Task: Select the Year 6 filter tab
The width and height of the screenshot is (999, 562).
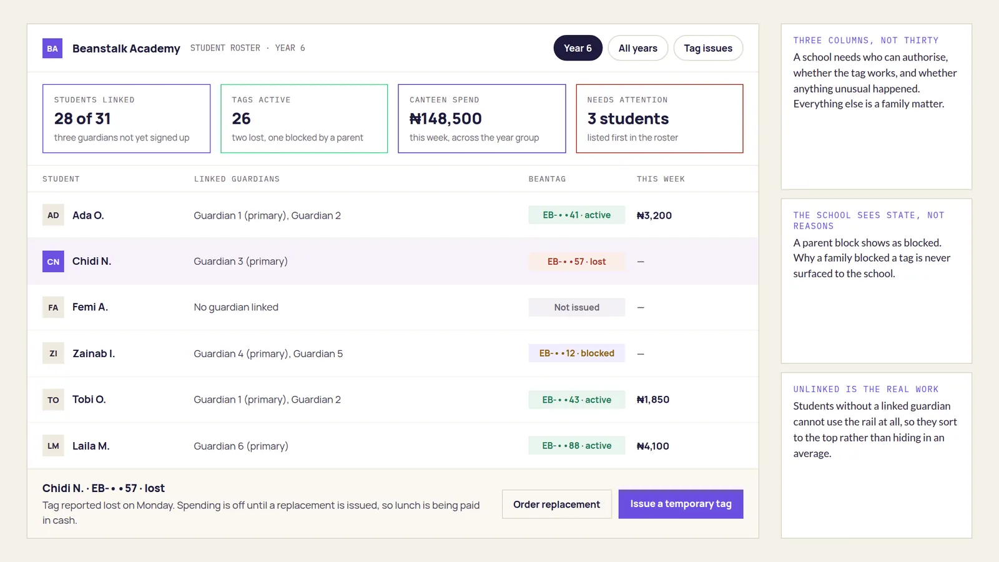Action: 578,48
